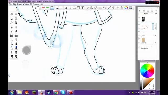Screen dimensions: 168x95
Task: Select the Distort transform tool
Action: coord(74,8)
